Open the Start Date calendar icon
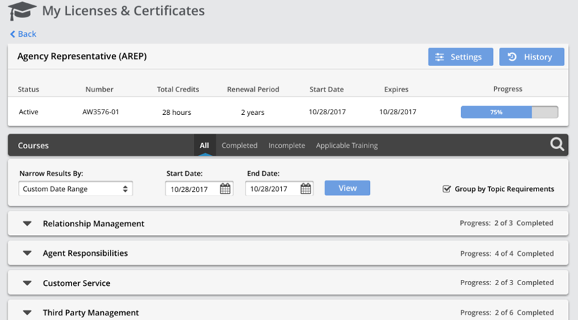Viewport: 578px width, 320px height. point(225,189)
